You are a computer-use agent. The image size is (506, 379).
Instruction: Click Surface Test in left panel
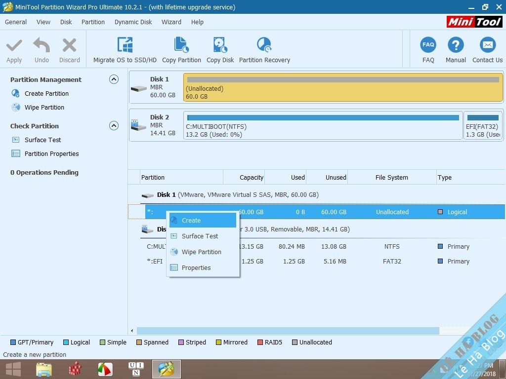(42, 140)
